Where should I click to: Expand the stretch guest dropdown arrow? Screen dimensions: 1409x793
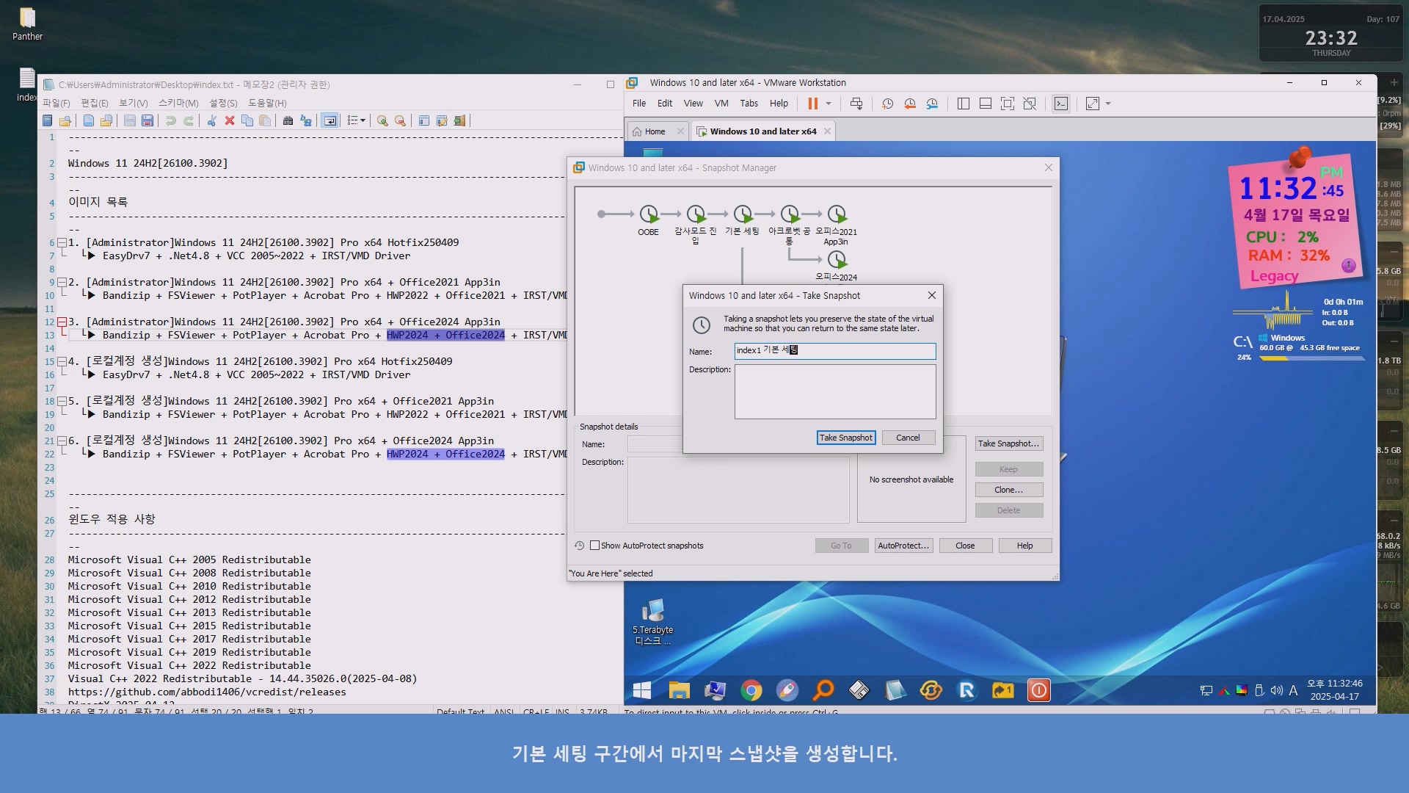(x=1108, y=104)
